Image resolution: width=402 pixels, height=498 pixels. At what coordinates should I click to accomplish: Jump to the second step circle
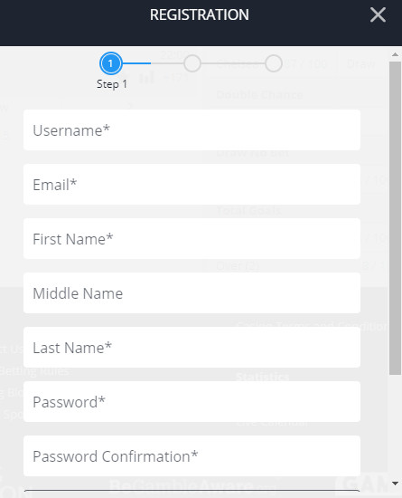[x=192, y=63]
